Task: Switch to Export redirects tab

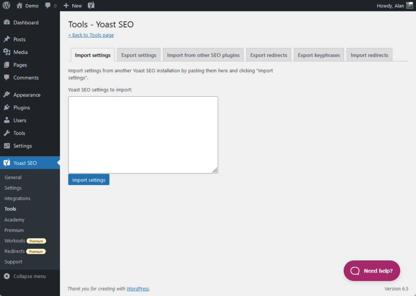Action: [269, 55]
